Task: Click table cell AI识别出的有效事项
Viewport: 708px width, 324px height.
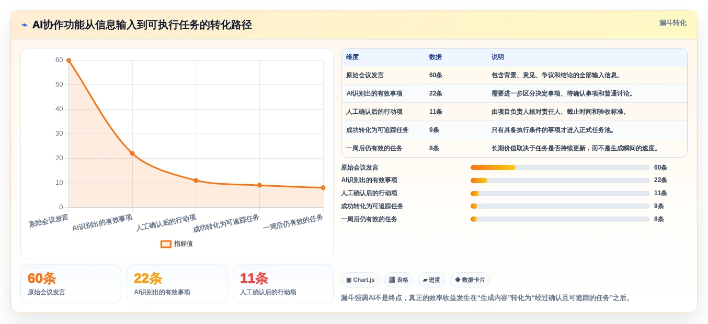Action: pyautogui.click(x=374, y=94)
